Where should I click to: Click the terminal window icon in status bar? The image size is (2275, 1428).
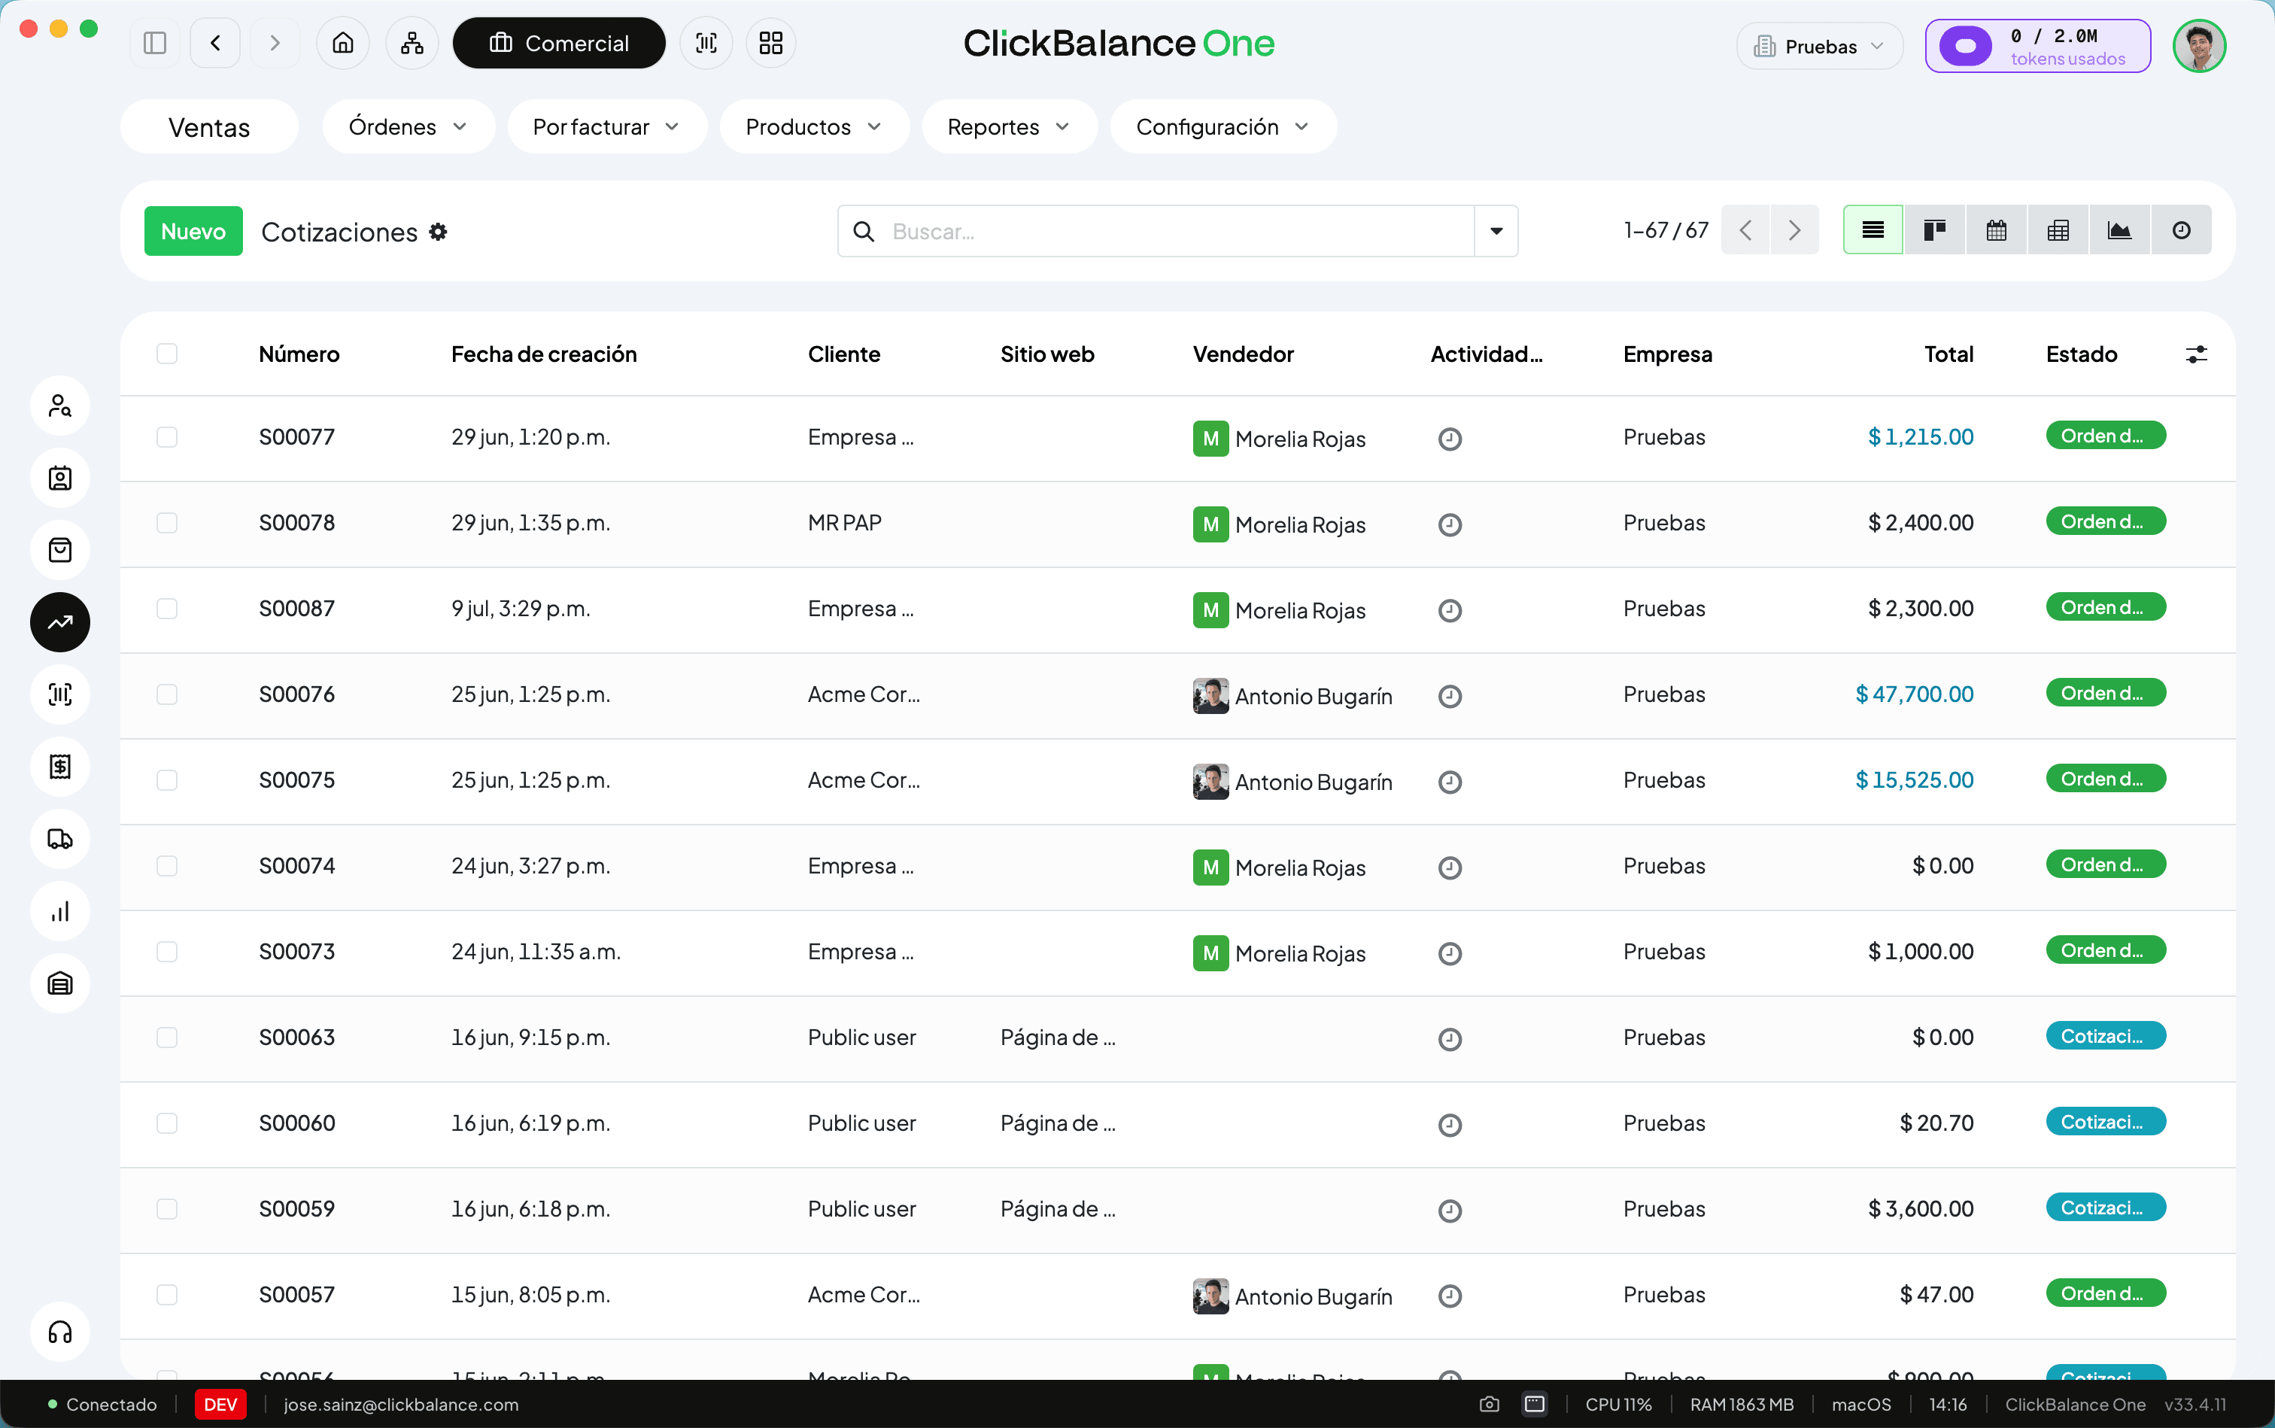[x=1535, y=1405]
